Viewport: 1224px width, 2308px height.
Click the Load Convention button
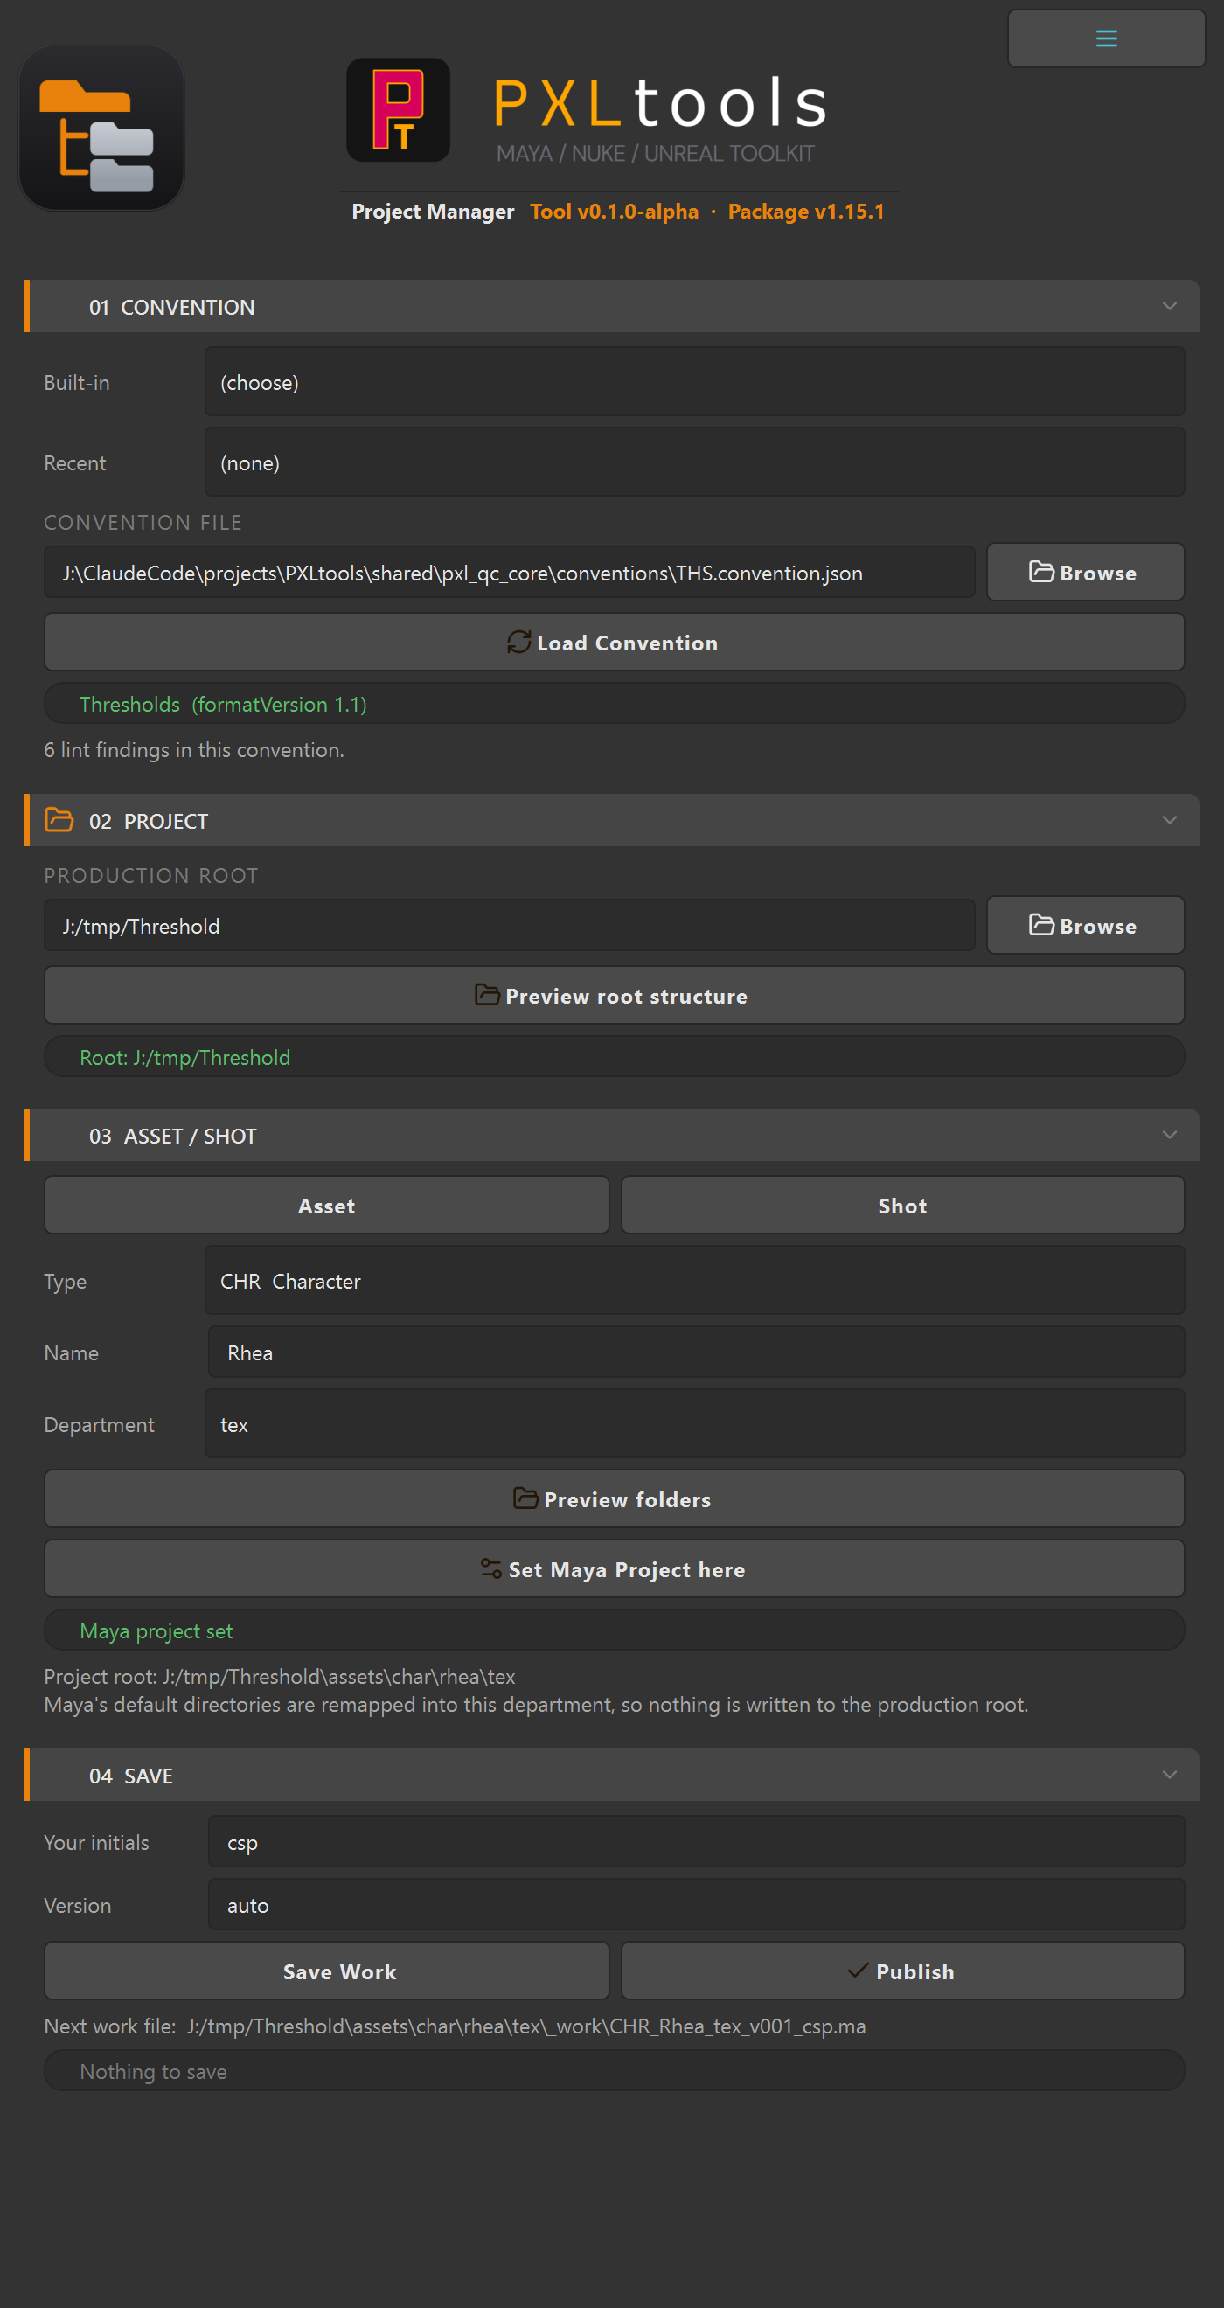(615, 643)
